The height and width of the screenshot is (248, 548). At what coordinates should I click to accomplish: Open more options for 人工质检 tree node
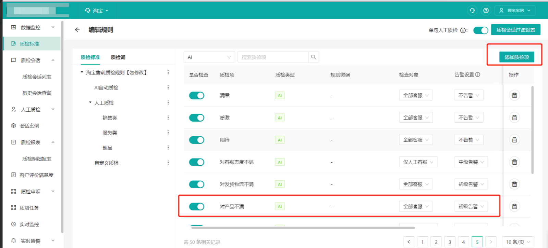[x=168, y=102]
